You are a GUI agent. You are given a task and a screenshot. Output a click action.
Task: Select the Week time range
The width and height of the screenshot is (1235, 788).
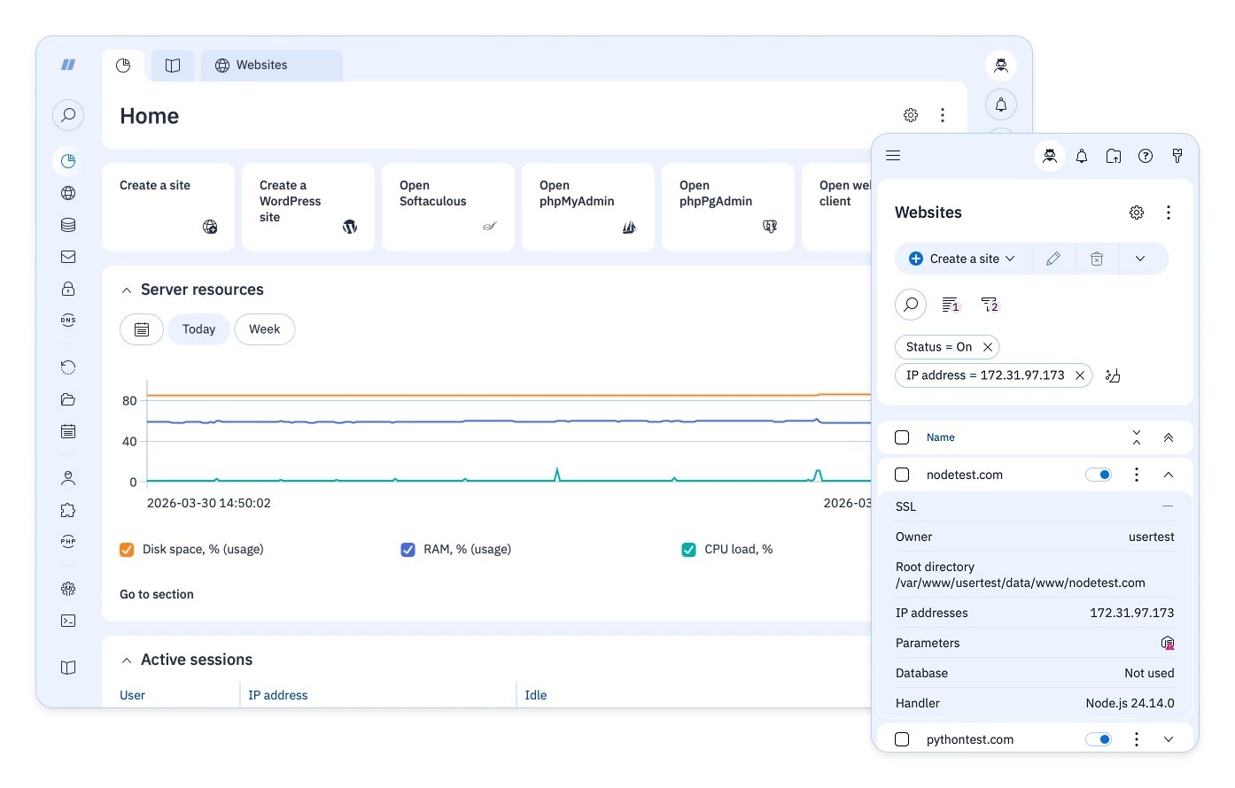tap(264, 329)
